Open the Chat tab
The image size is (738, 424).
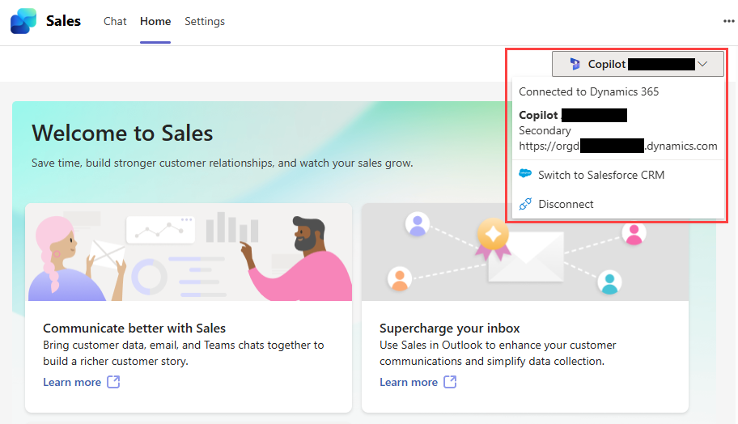tap(115, 21)
